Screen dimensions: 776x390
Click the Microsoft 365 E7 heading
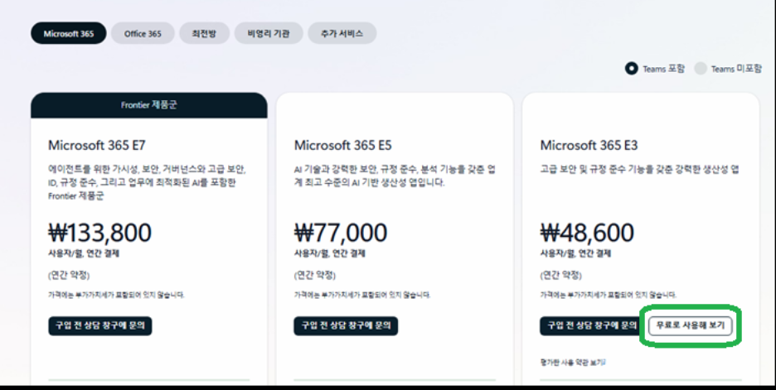pos(96,146)
